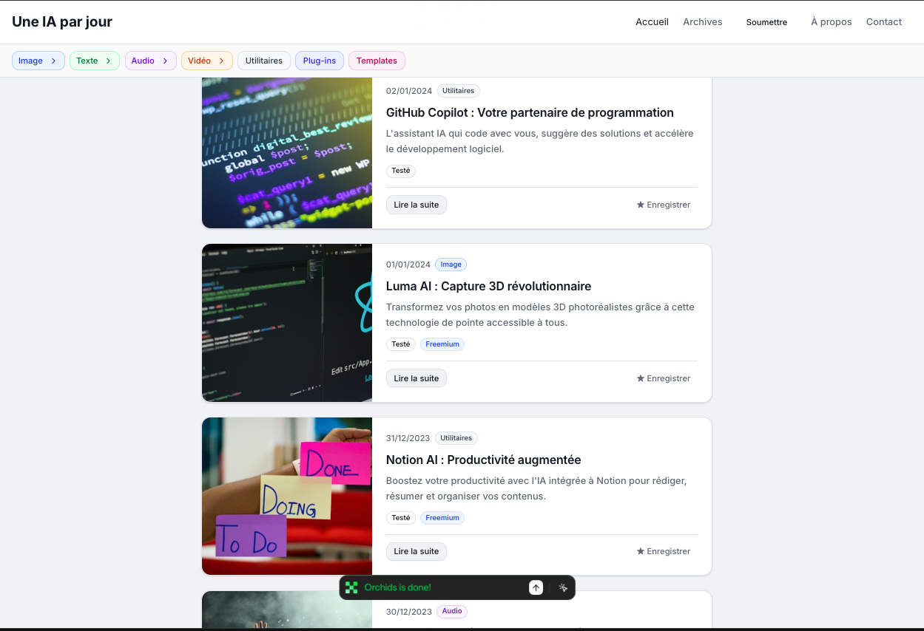Viewport: 924px width, 631px height.
Task: Toggle Enregistrer on the Notion AI article
Action: point(664,551)
